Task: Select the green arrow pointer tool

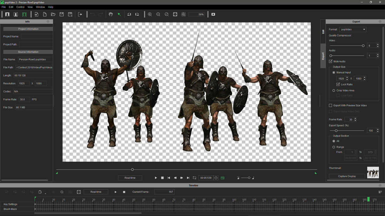Action: pos(119,14)
